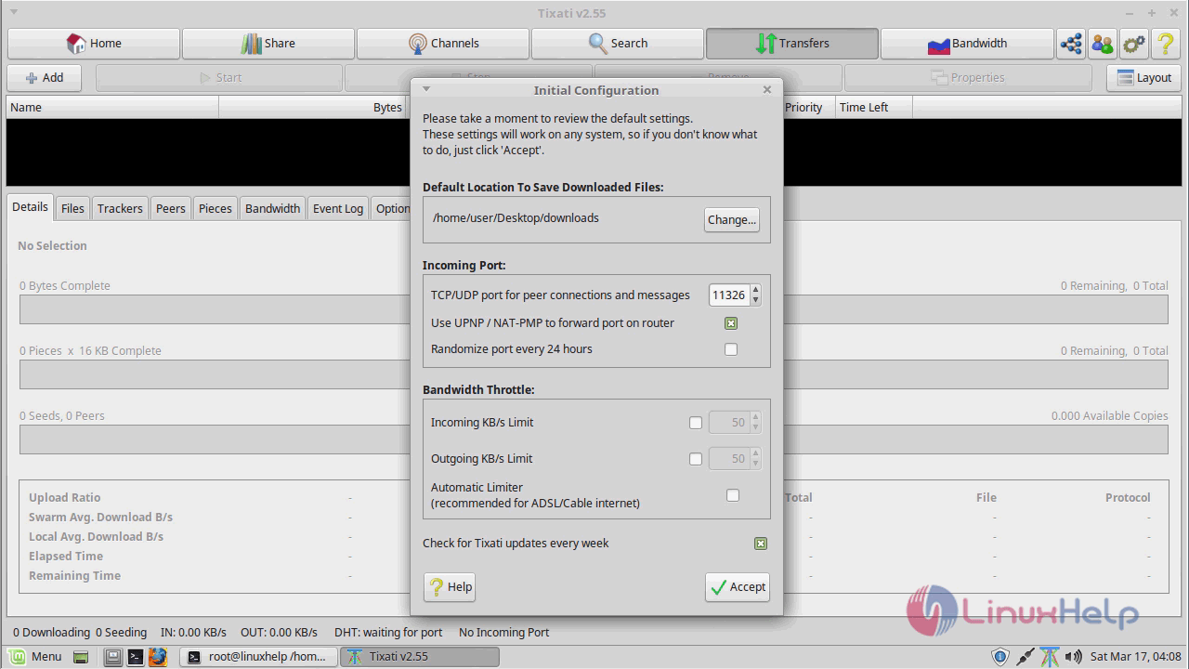Enable Randomize port every 24 hours
Image resolution: width=1189 pixels, height=669 pixels.
pos(731,349)
